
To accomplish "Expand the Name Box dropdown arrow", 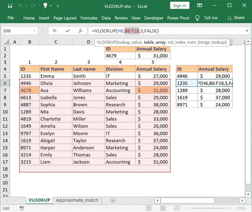I will (x=35, y=31).
